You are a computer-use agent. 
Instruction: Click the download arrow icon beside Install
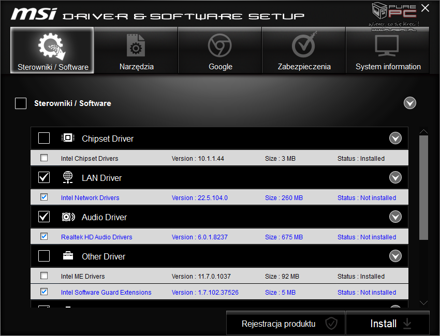[x=407, y=324]
